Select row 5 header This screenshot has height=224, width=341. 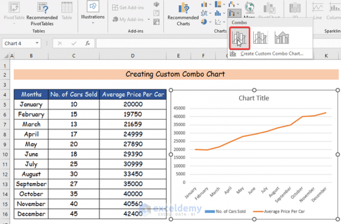[5, 105]
